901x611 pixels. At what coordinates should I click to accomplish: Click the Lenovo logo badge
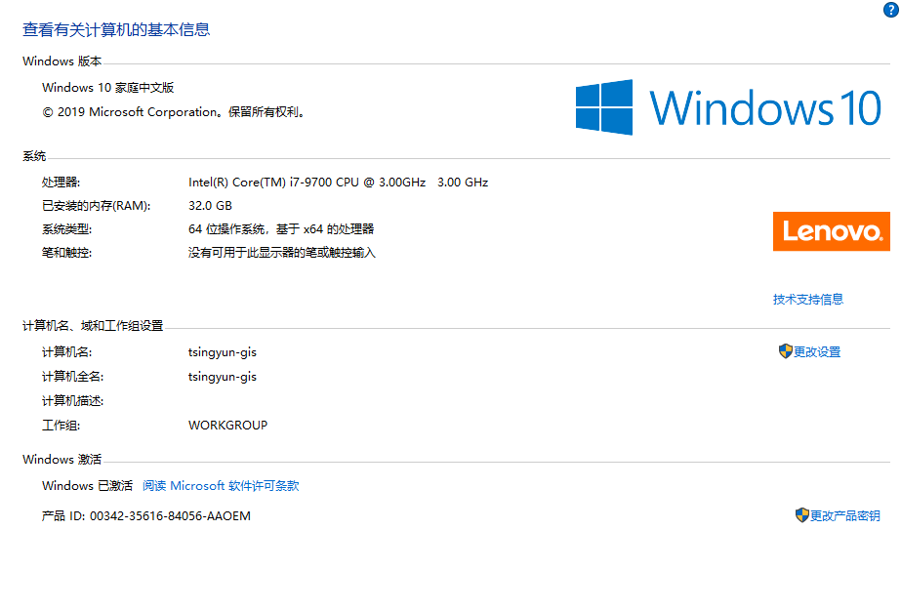click(x=831, y=231)
